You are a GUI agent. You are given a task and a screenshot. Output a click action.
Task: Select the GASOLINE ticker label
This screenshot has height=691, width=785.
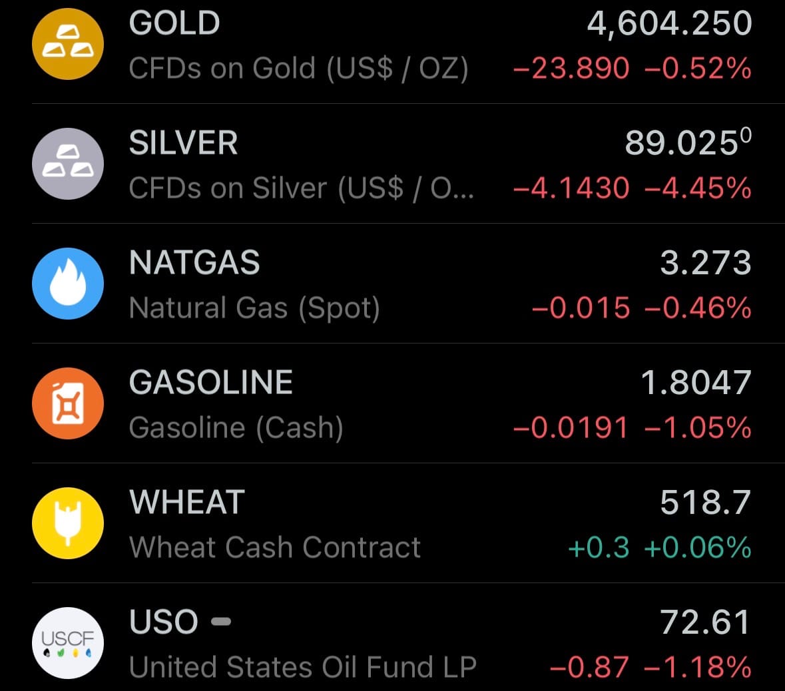click(211, 383)
